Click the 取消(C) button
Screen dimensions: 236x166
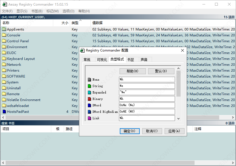click(152, 131)
